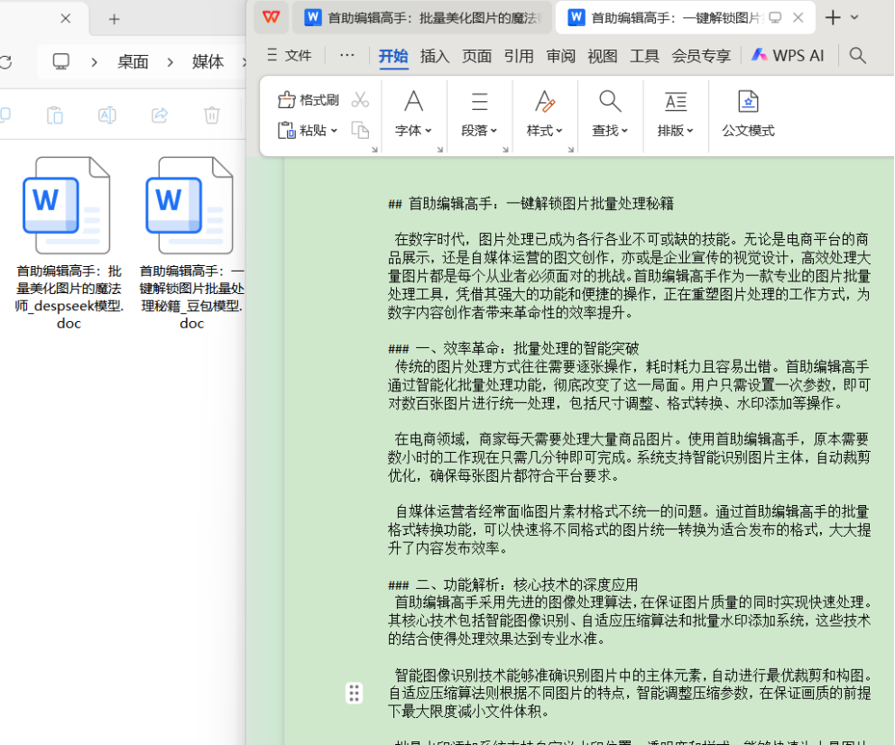Select the despseek模型.doc file
Screen dimensions: 895x745
[x=69, y=243]
